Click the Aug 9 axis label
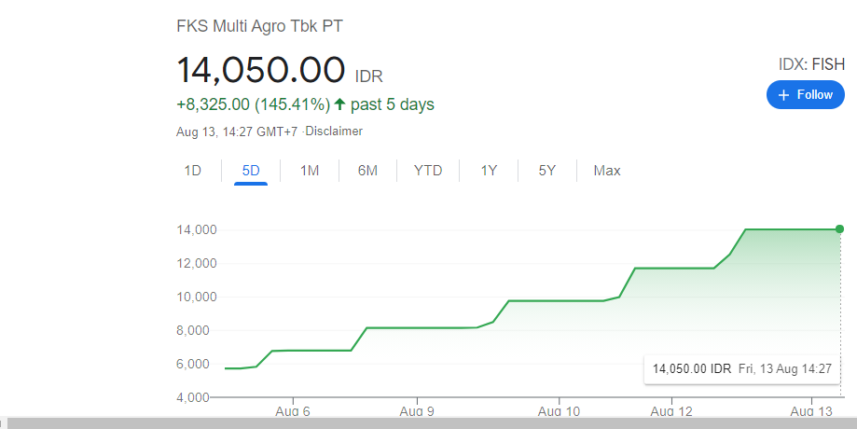The width and height of the screenshot is (857, 429). 417,411
